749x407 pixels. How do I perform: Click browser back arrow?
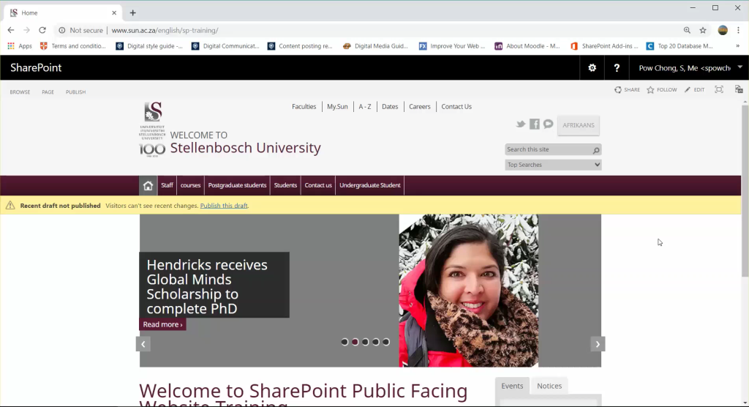[11, 30]
